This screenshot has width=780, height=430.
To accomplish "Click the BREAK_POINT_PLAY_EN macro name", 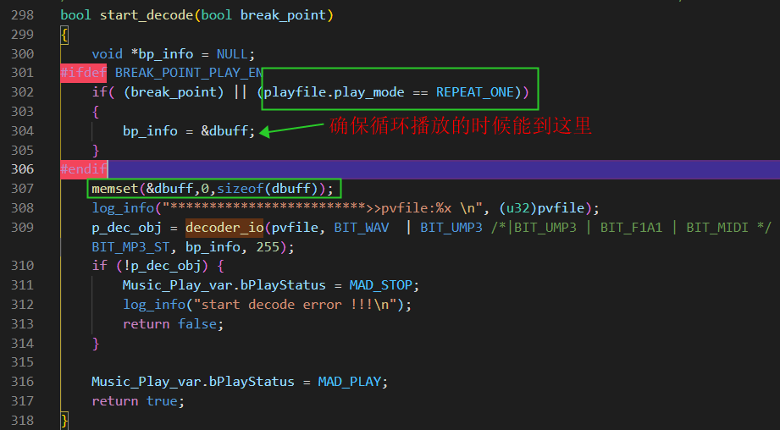I will (x=189, y=73).
